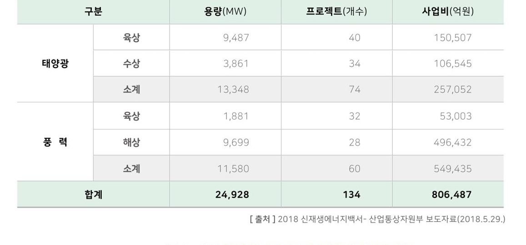Viewport: 526px width, 245px height.
Task: Click the 풍력 category cell
Action: (x=55, y=142)
